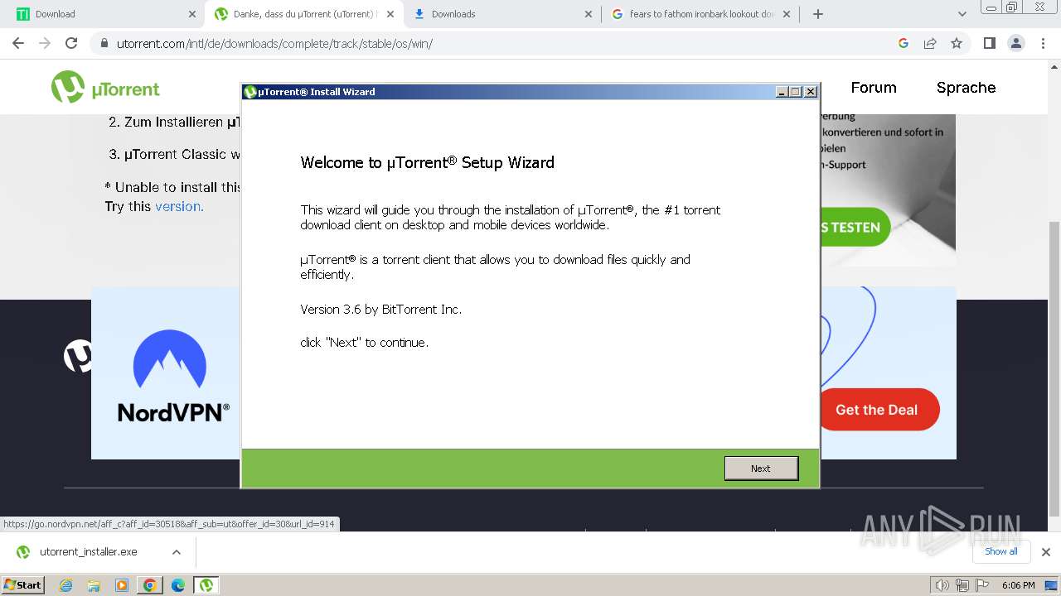Close the first Download tab
This screenshot has width=1061, height=596.
click(191, 14)
